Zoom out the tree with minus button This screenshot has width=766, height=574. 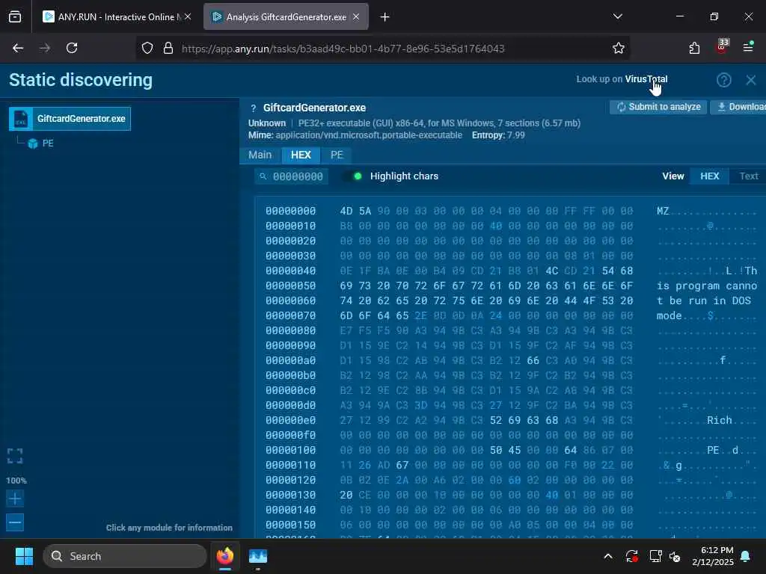point(15,522)
